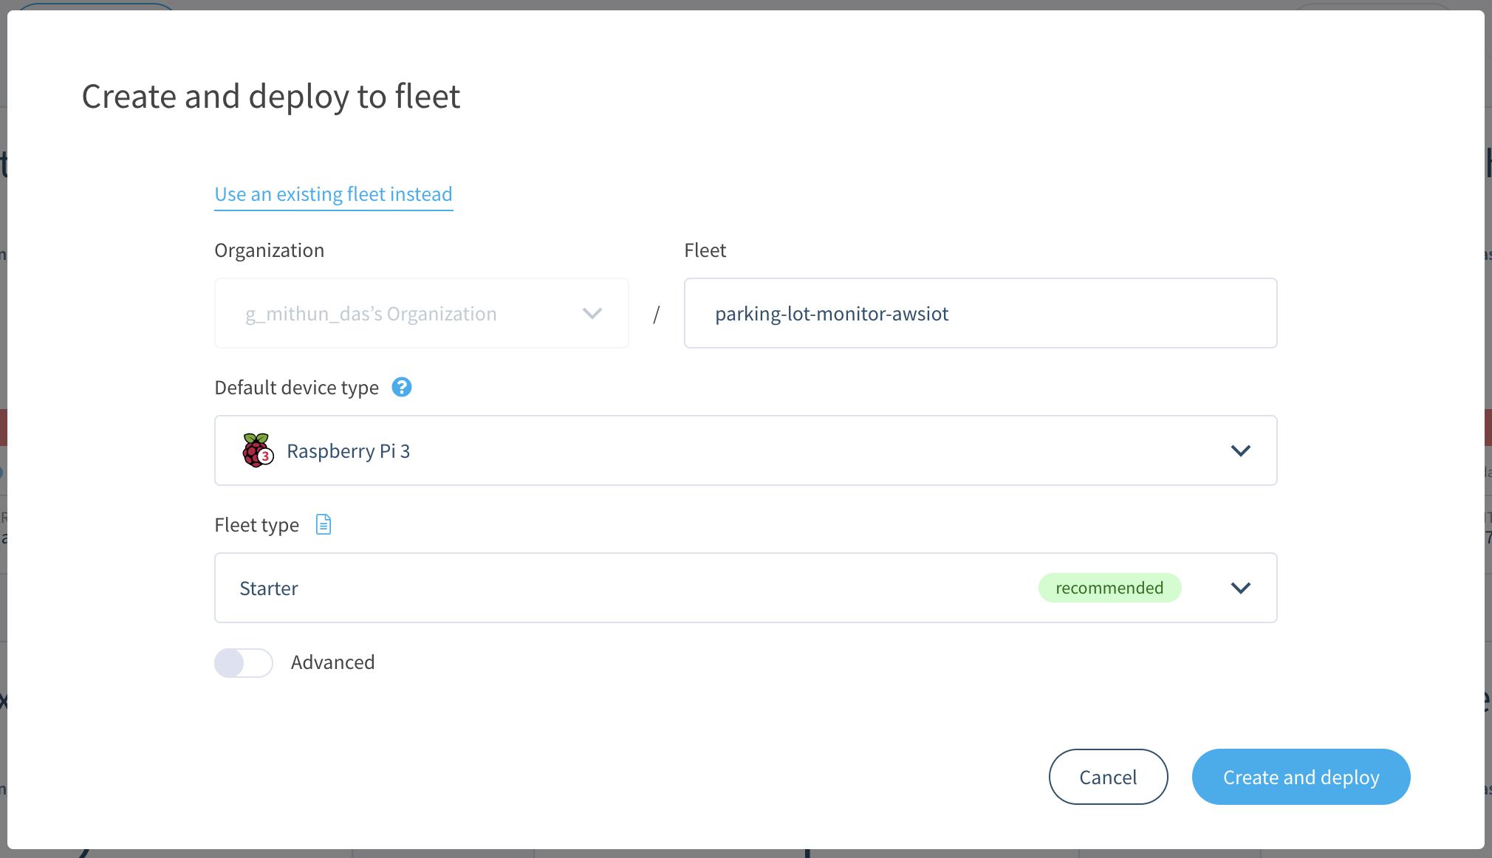Click the Create and deploy to fleet heading

pyautogui.click(x=271, y=96)
